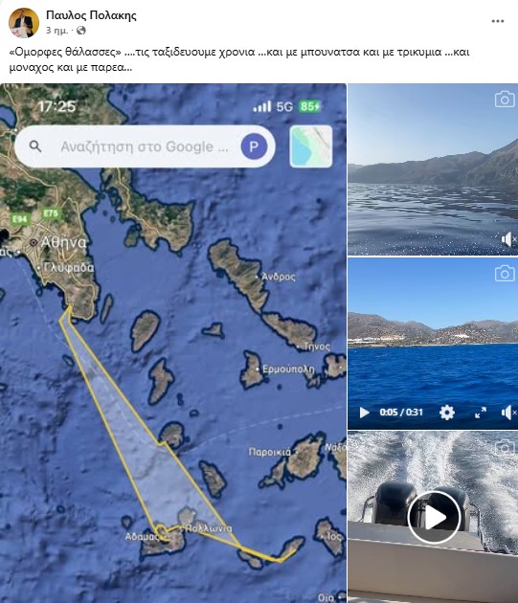The width and height of the screenshot is (518, 603).
Task: Click the magnifier search icon in map
Action: pyautogui.click(x=35, y=146)
